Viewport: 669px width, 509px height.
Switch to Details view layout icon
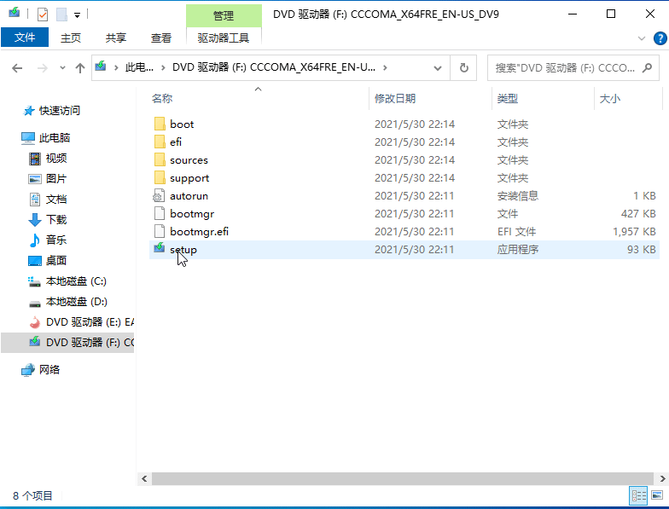click(638, 496)
